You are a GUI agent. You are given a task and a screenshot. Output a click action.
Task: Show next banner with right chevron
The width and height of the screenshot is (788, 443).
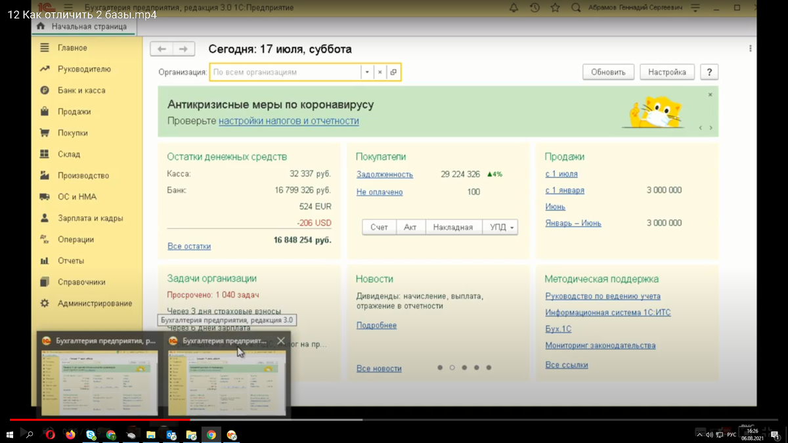click(x=711, y=128)
